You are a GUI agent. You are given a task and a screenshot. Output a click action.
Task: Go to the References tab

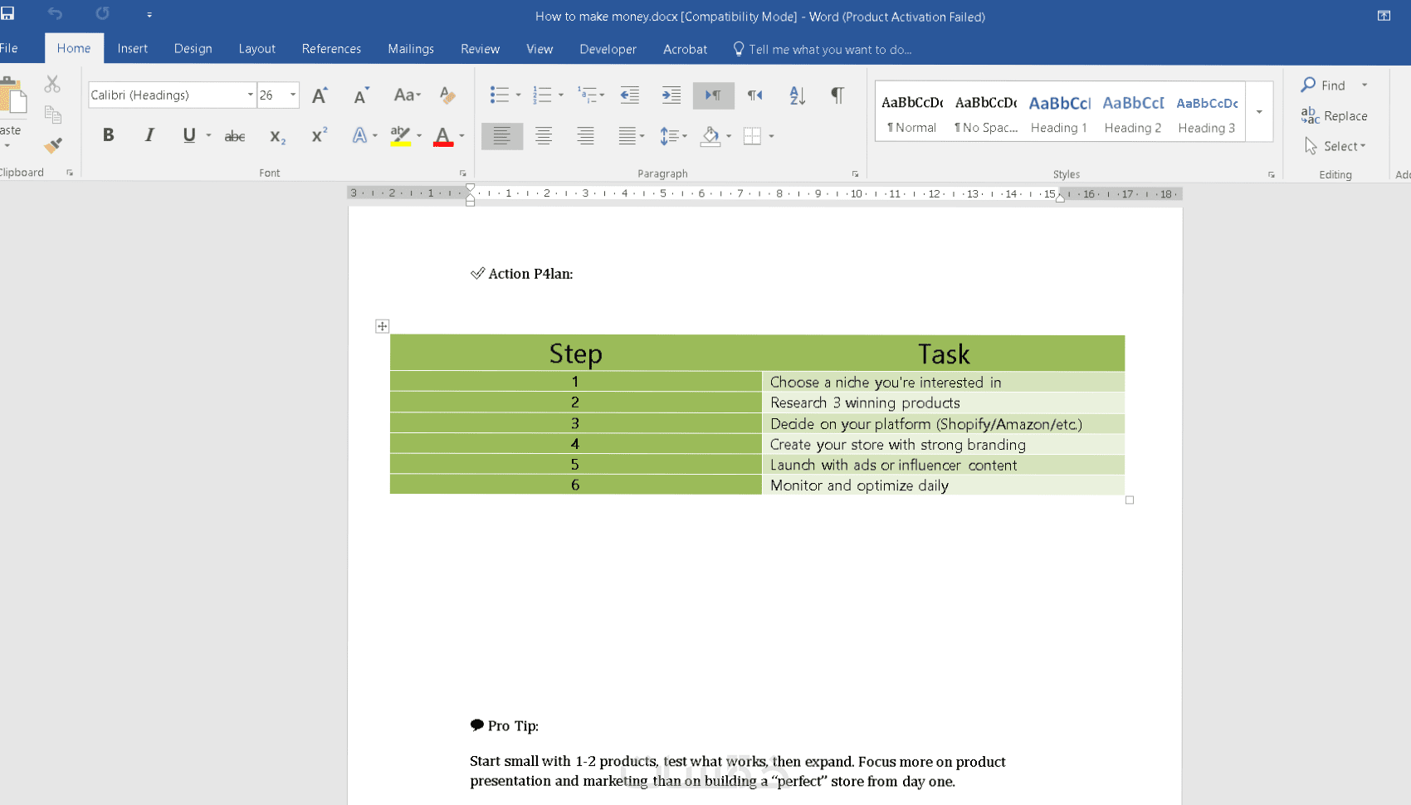(x=332, y=49)
